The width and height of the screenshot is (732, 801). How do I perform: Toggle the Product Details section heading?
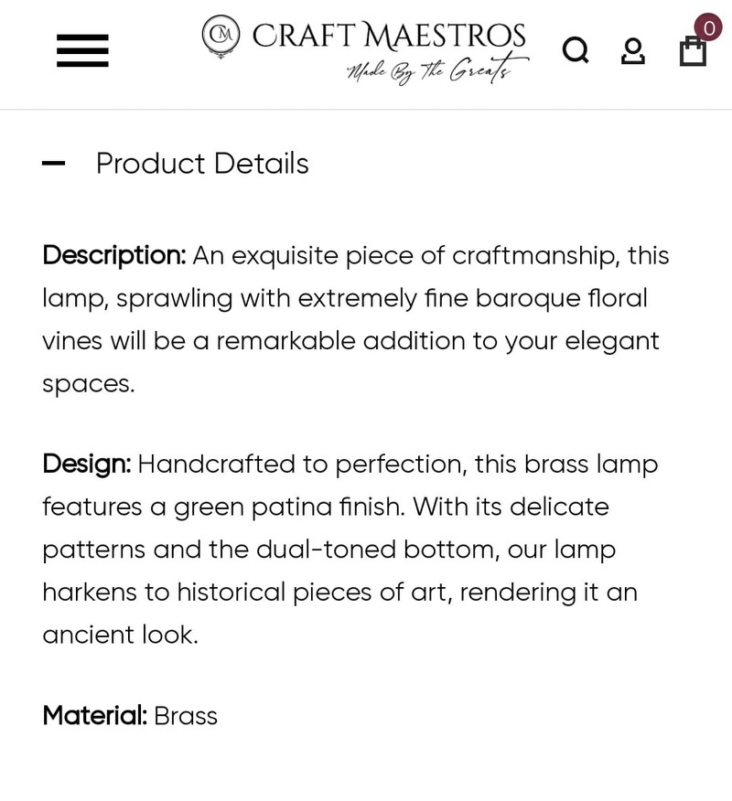[x=202, y=165]
